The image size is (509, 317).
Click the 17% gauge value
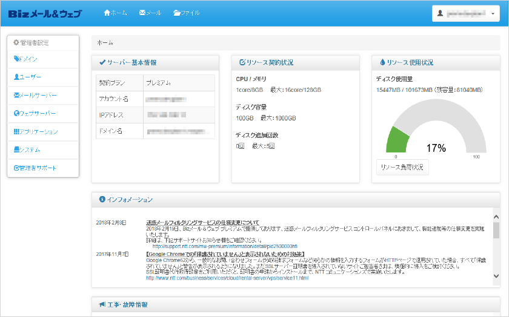pos(436,148)
